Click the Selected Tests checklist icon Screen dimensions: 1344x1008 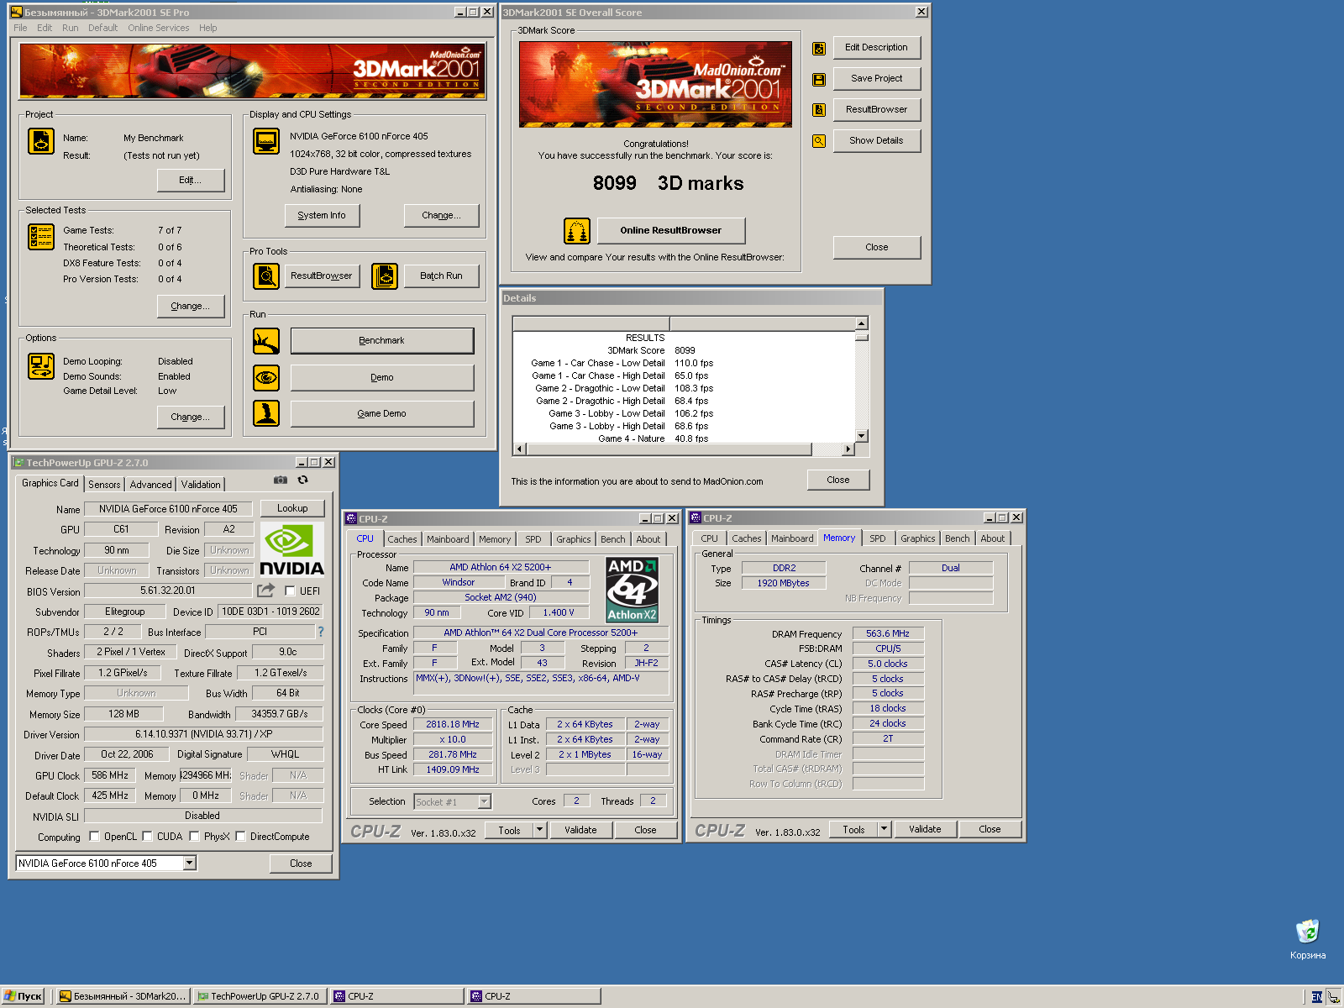pyautogui.click(x=41, y=237)
